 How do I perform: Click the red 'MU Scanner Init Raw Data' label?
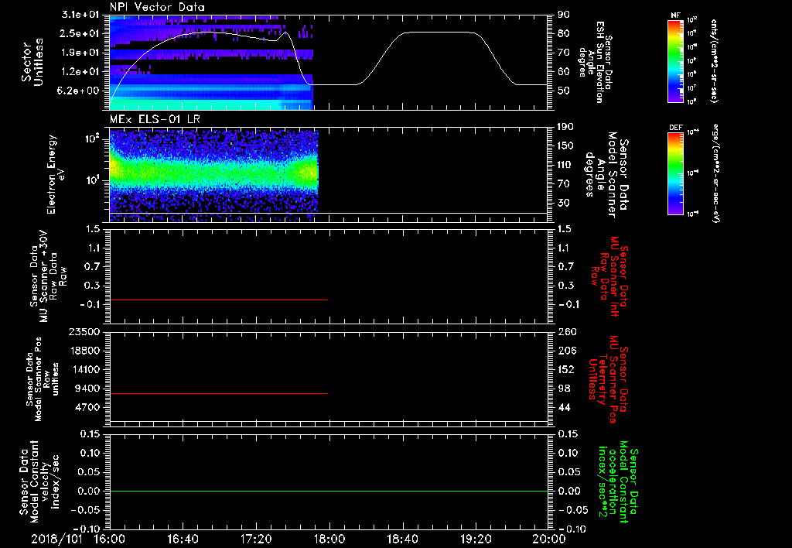[608, 276]
